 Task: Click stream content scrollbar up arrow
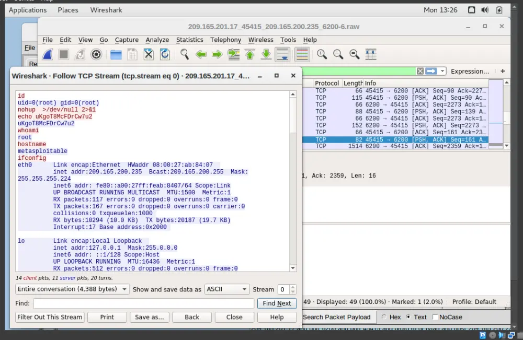click(293, 94)
